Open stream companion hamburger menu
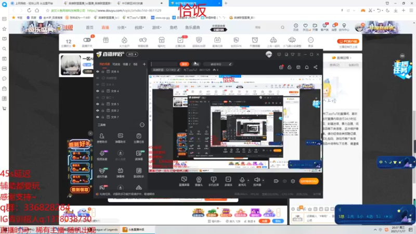416x234 pixels. (299, 55)
